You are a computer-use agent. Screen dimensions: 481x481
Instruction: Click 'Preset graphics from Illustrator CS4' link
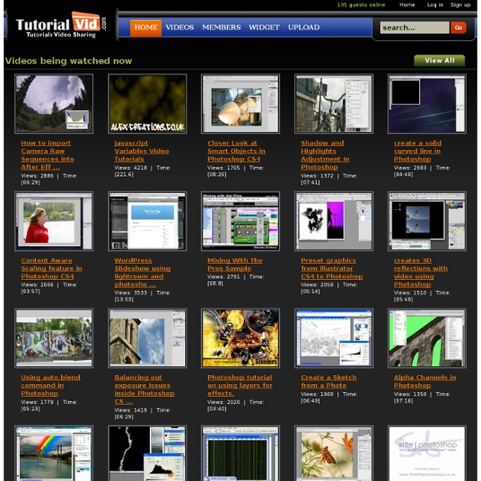coord(332,269)
